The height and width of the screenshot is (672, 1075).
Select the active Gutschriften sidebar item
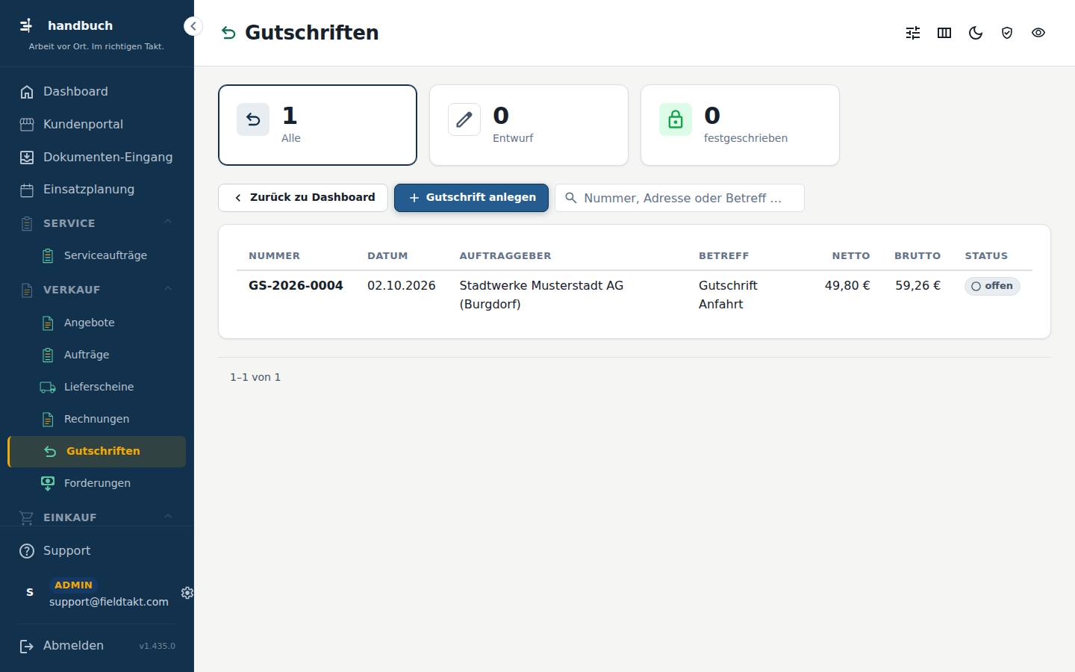pos(97,452)
